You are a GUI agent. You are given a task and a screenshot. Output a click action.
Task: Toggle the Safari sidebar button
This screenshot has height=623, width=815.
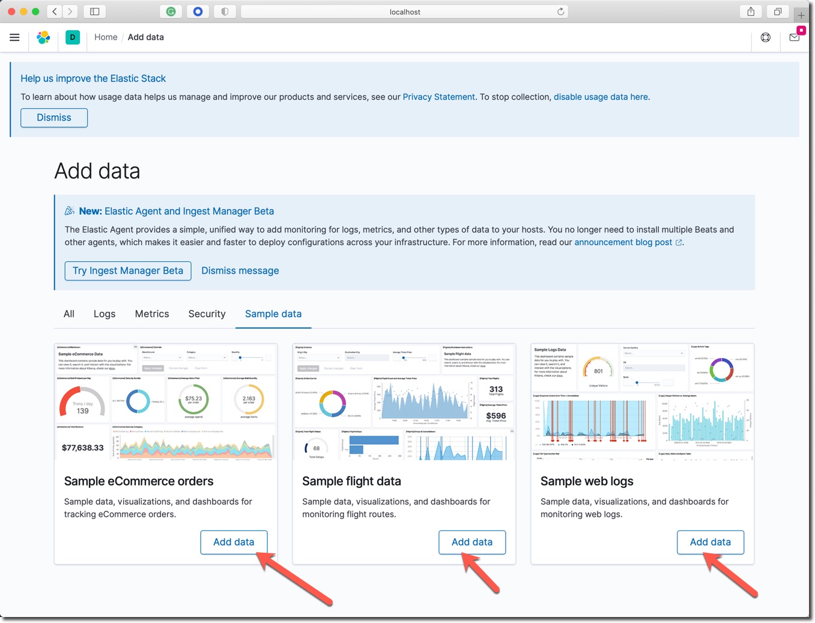click(94, 11)
